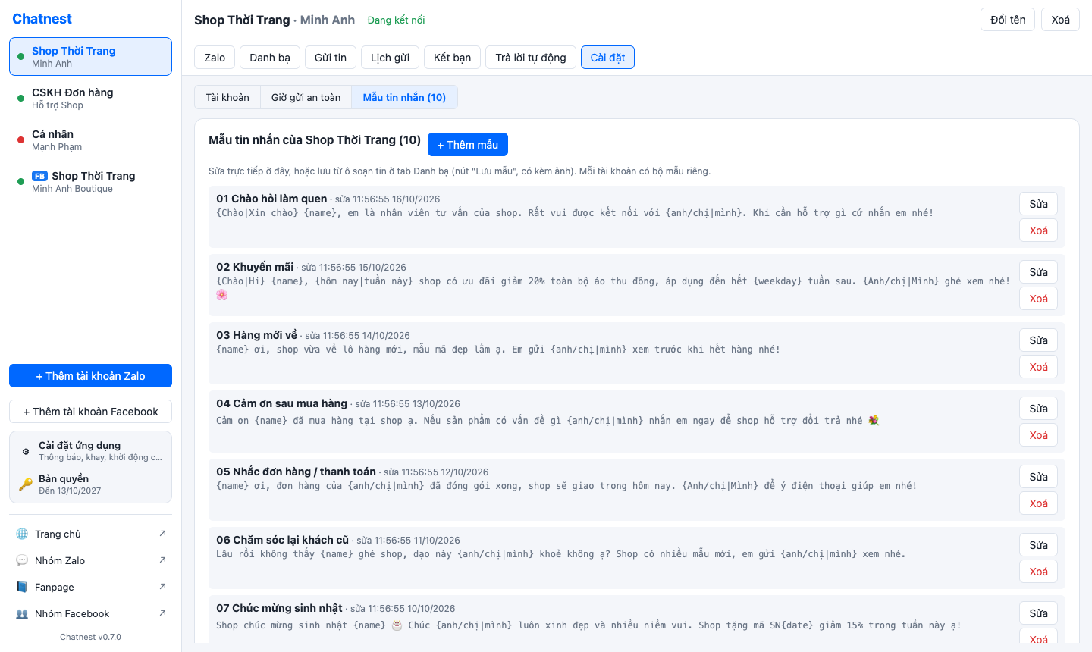Screen dimensions: 1092x652
Task: Click the FB badge on Minh Anh Boutique account
Action: [39, 176]
